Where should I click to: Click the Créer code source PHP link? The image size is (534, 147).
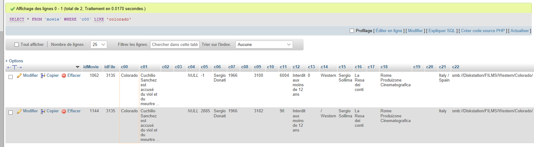483,31
